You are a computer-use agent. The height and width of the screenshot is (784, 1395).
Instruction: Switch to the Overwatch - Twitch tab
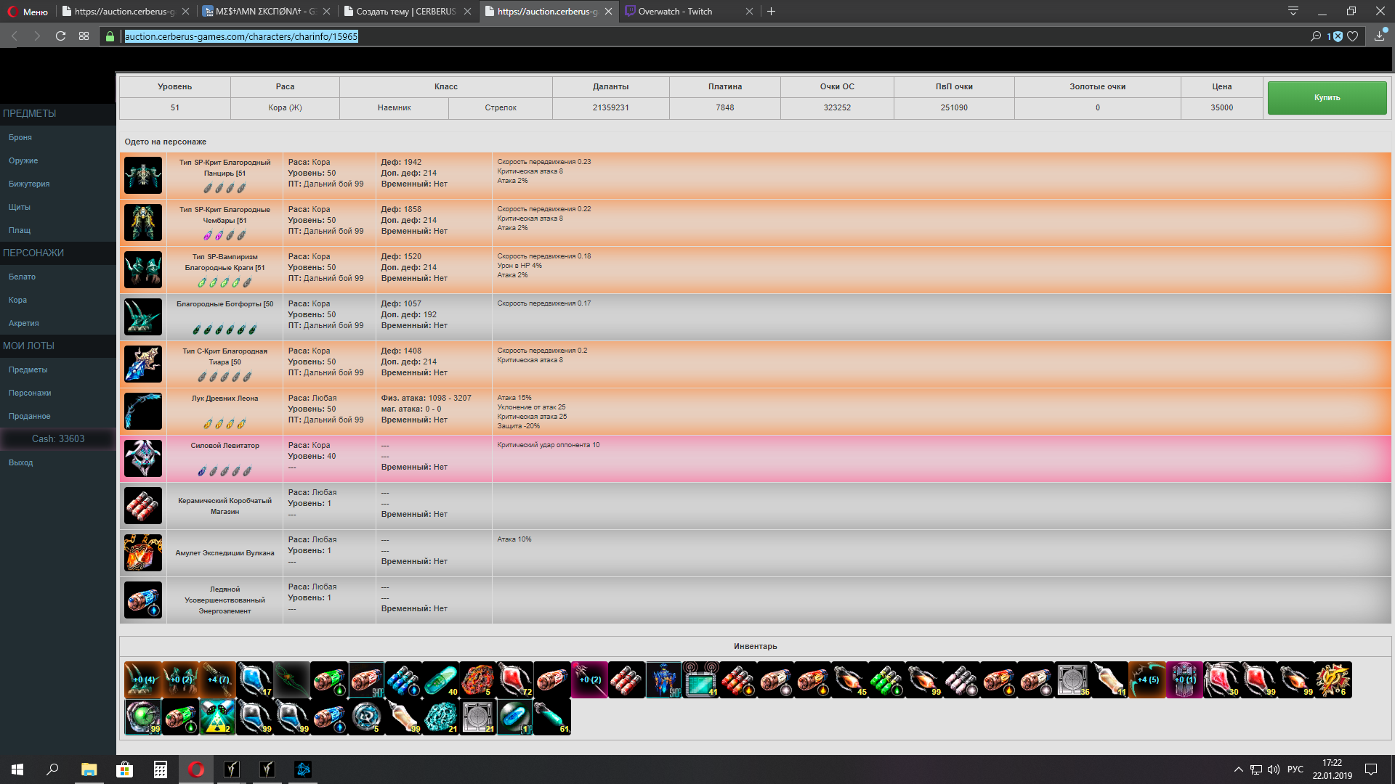tap(687, 11)
